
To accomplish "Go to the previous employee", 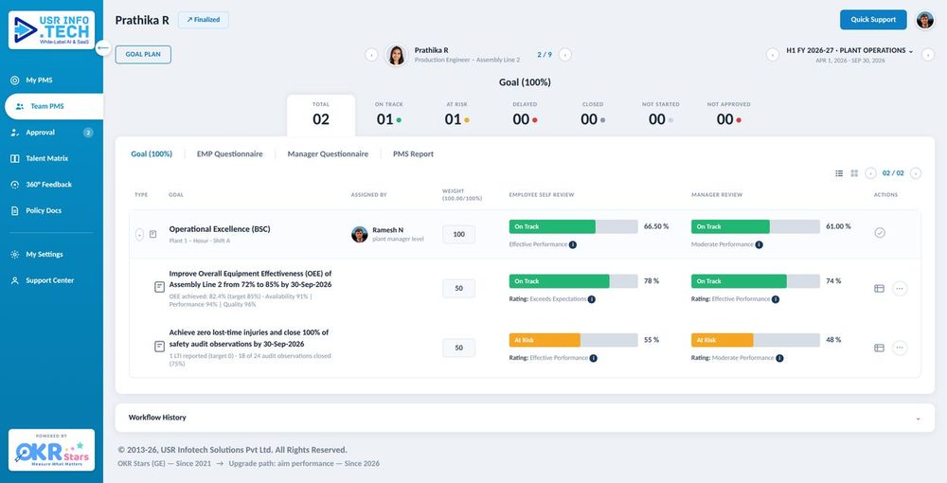I will [x=371, y=55].
